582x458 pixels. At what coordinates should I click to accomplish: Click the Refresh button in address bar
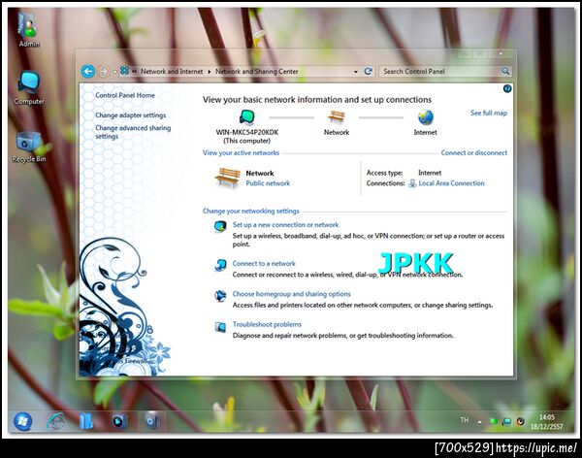pos(368,71)
